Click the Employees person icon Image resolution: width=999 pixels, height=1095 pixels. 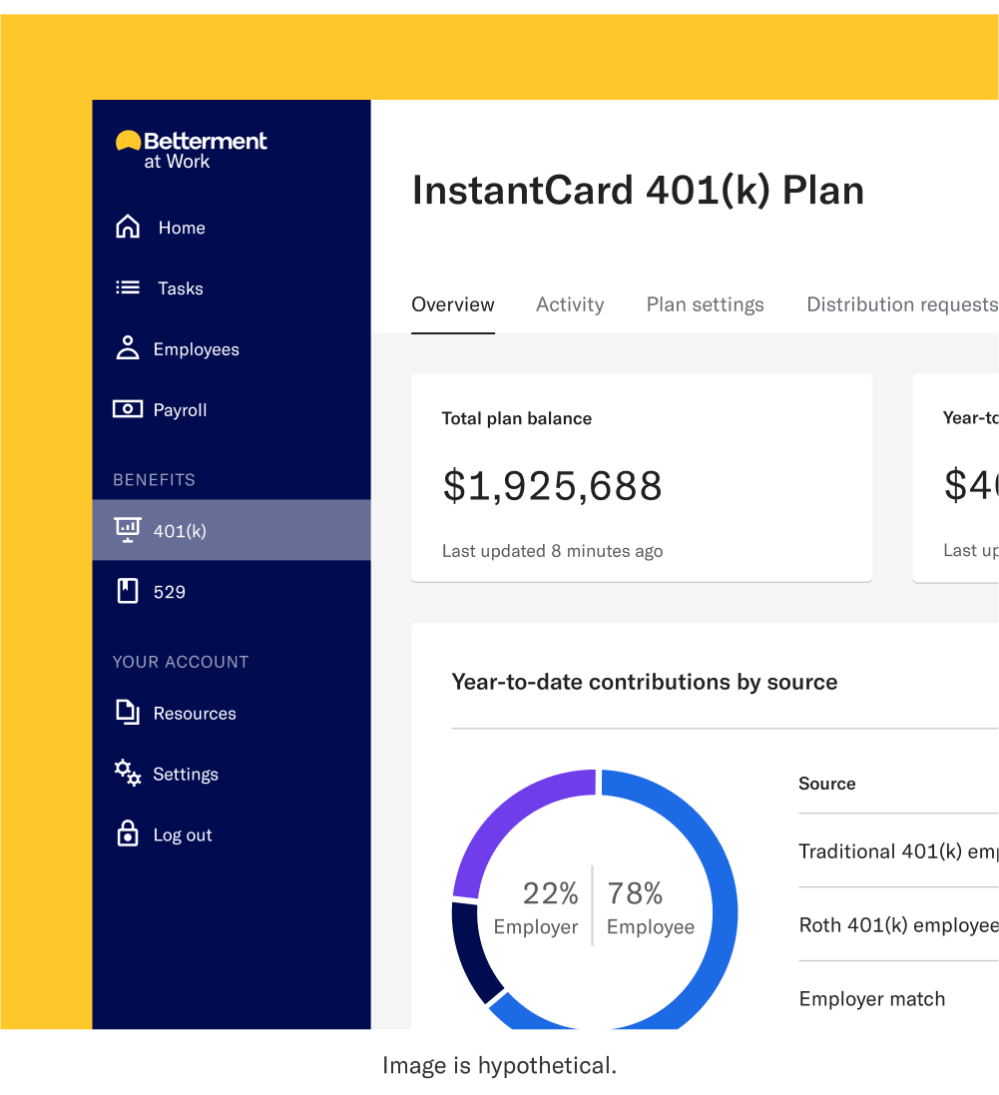(x=127, y=347)
